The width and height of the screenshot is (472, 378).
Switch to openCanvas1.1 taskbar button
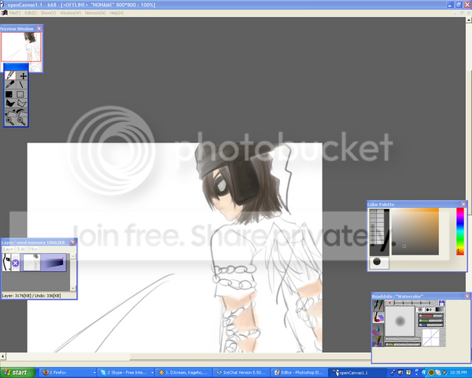point(357,373)
